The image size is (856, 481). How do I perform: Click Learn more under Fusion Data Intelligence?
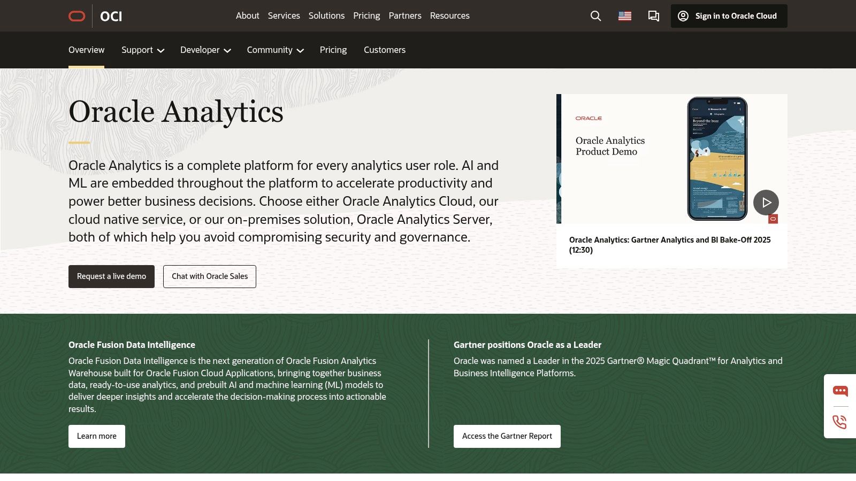(97, 436)
